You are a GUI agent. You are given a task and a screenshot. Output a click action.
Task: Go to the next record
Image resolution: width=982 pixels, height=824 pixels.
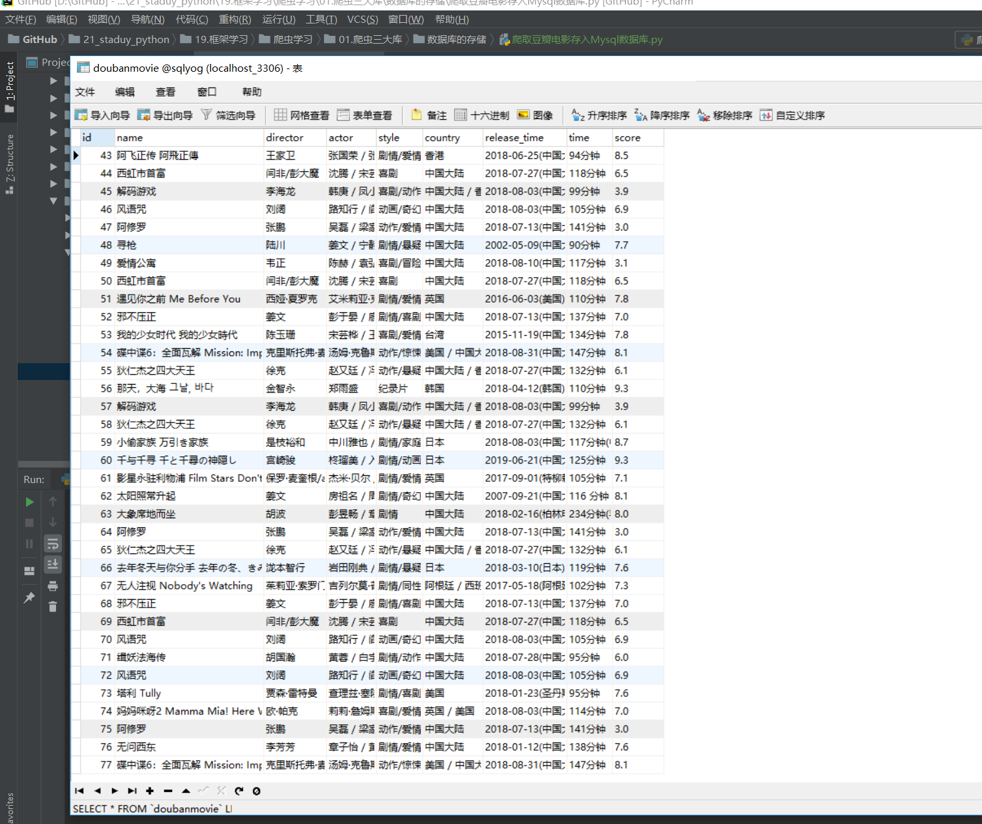click(115, 791)
